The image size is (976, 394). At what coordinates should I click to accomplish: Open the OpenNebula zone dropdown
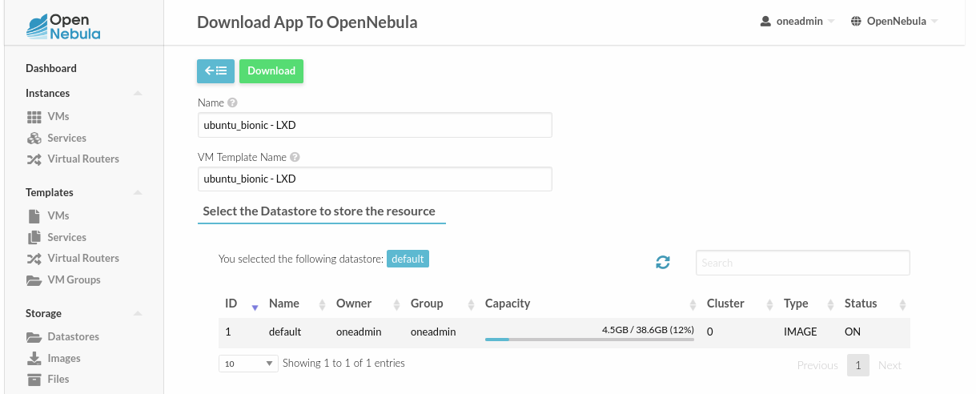(894, 22)
